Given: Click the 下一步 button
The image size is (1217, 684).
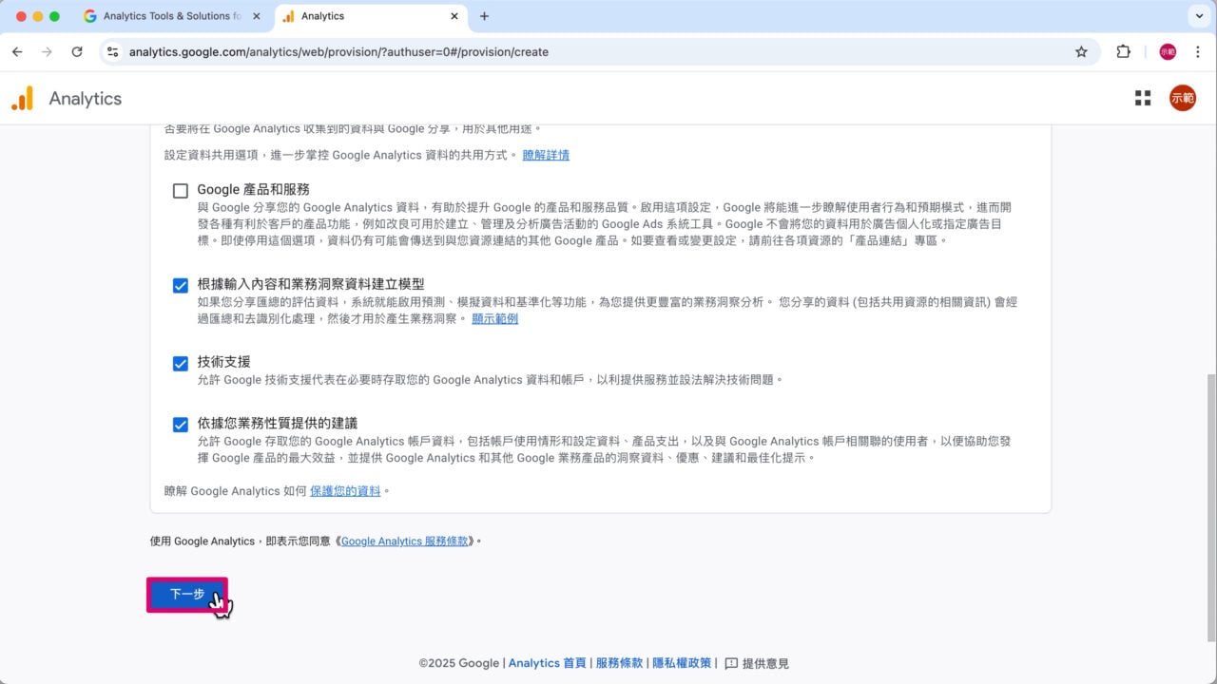Looking at the screenshot, I should (186, 594).
